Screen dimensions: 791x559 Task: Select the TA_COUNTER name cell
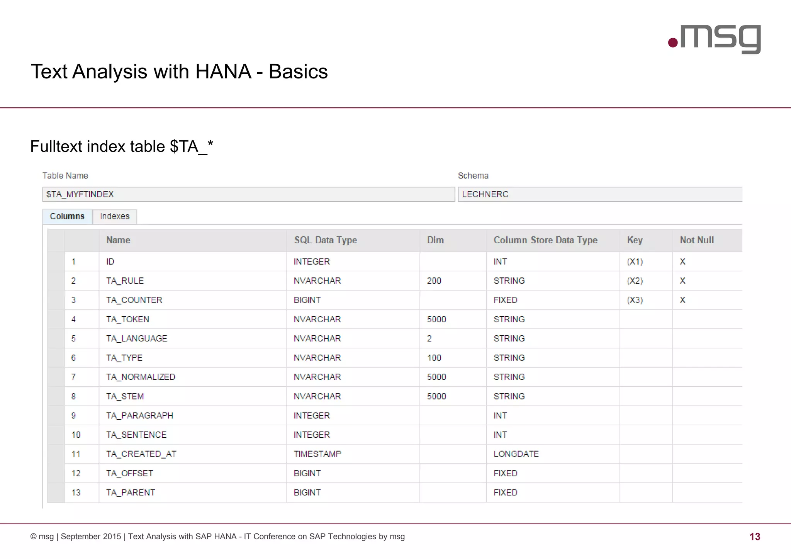(x=193, y=300)
